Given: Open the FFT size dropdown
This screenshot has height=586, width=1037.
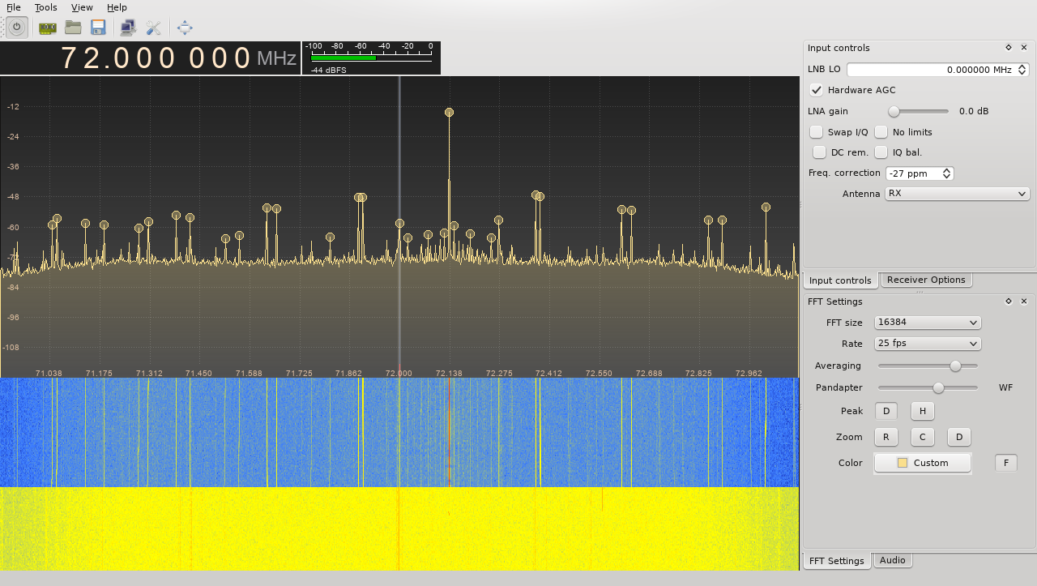Looking at the screenshot, I should tap(927, 322).
